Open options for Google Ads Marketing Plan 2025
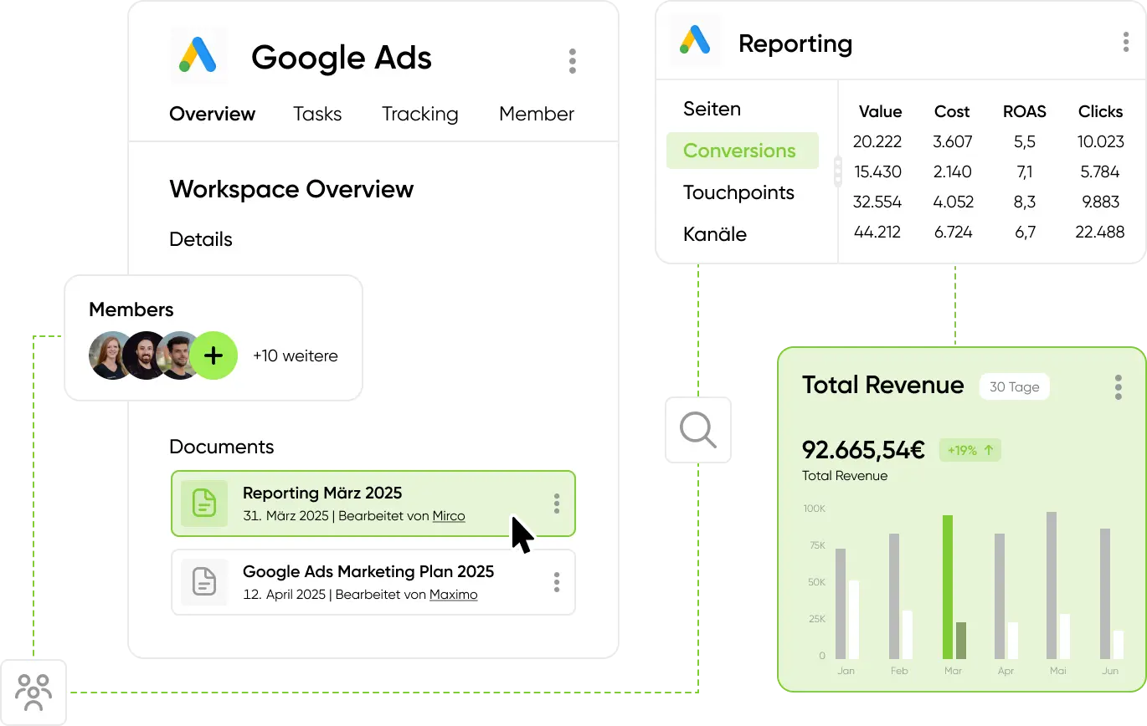 click(557, 582)
